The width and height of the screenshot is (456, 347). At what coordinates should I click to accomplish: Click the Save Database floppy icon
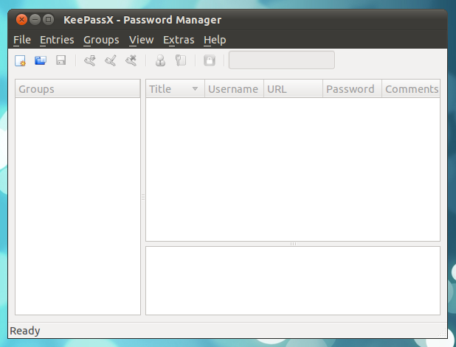(61, 60)
